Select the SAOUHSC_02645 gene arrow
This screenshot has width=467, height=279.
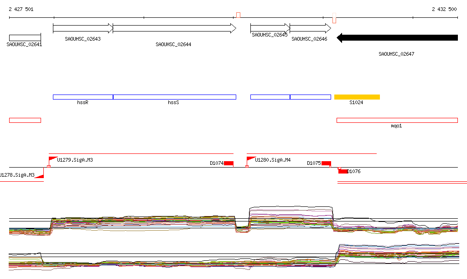270,28
